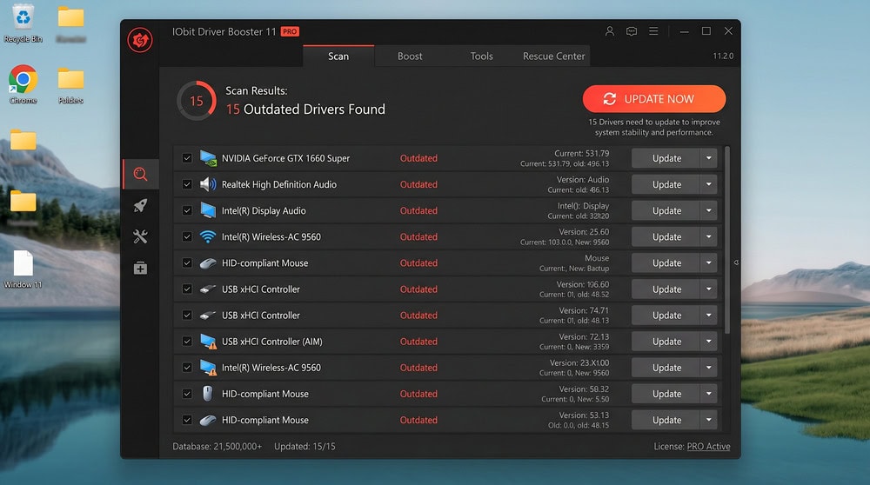Image resolution: width=870 pixels, height=485 pixels.
Task: Select the Scan magnifier icon in sidebar
Action: tap(140, 175)
